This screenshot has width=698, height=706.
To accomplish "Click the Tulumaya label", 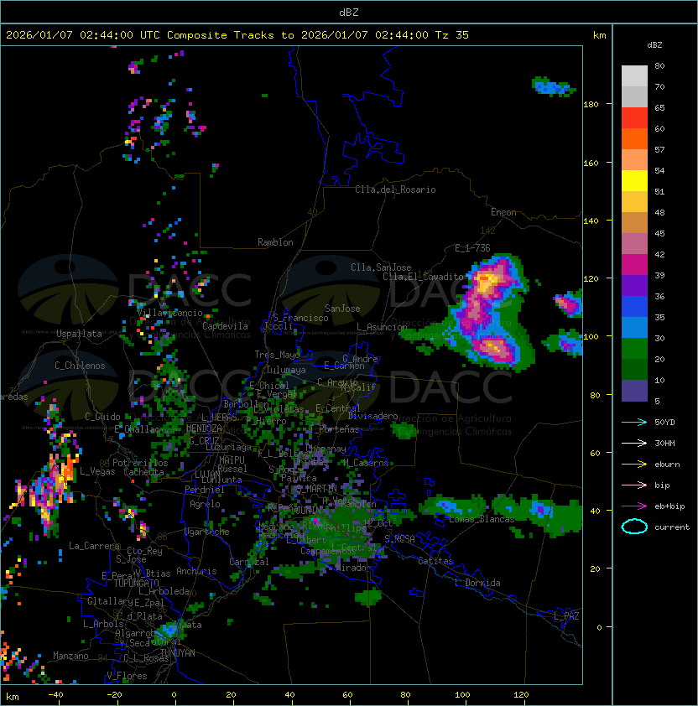I will click(286, 370).
